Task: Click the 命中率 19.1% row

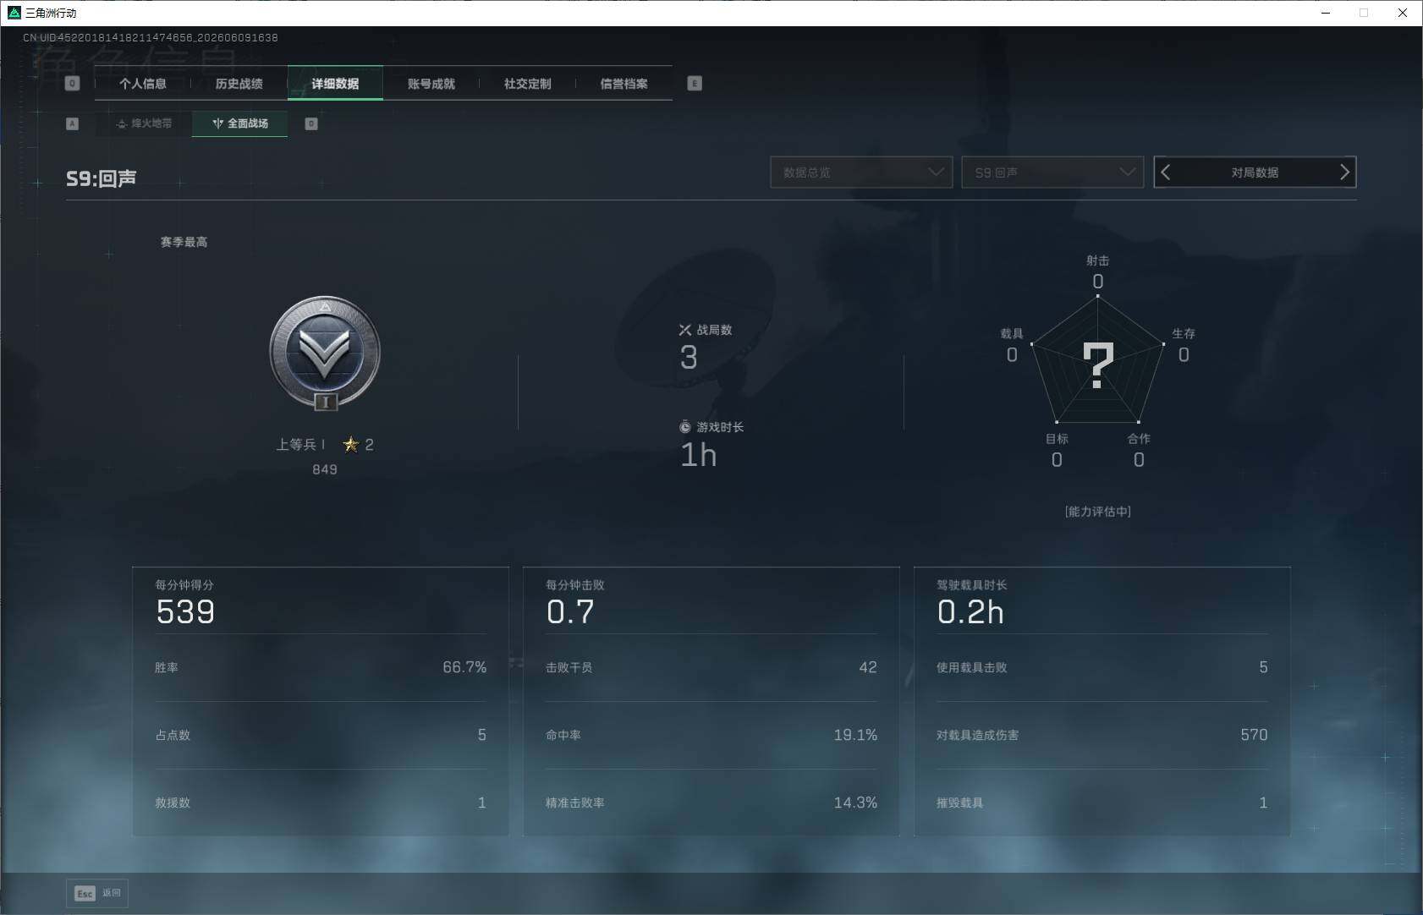Action: click(711, 735)
